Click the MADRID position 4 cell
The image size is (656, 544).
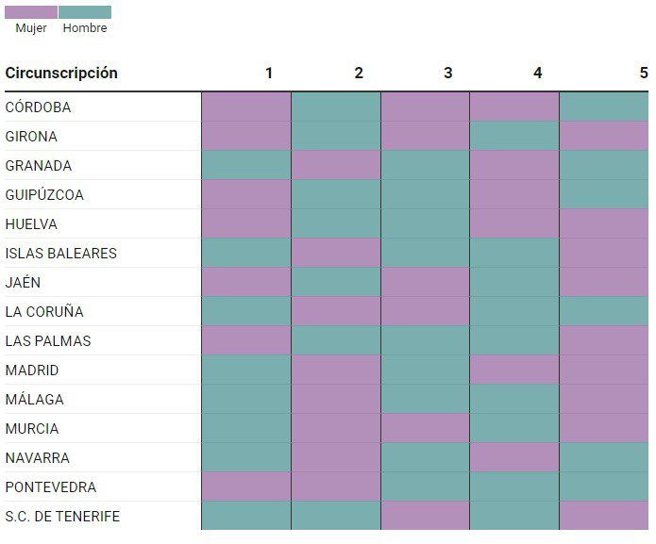click(x=513, y=371)
